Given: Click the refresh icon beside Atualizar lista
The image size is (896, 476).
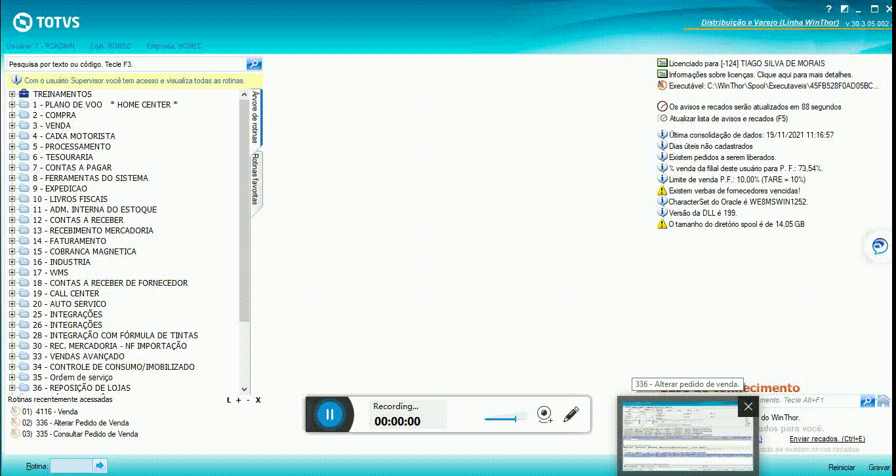Looking at the screenshot, I should click(662, 119).
